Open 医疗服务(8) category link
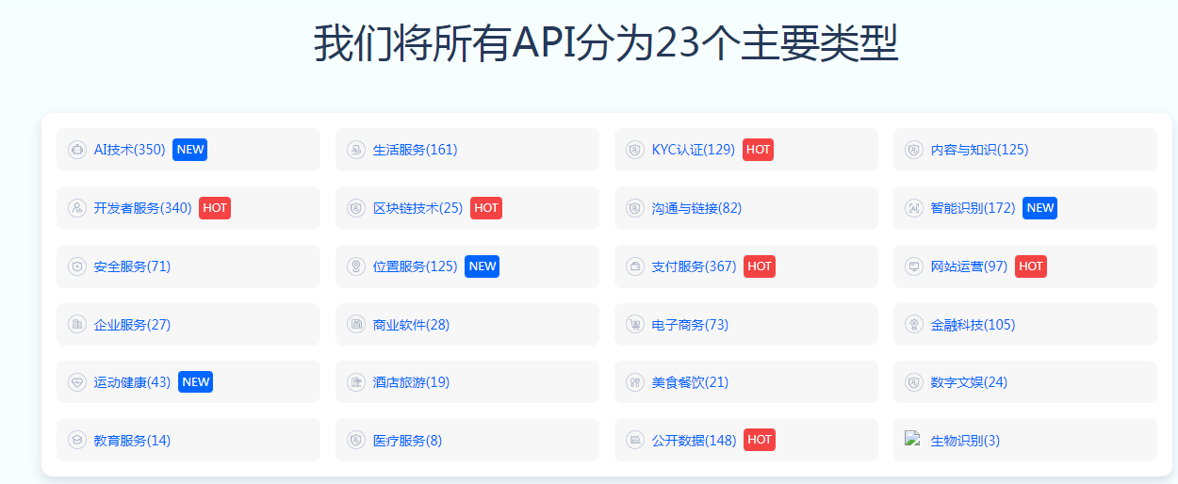Viewport: 1178px width, 484px height. pos(408,440)
